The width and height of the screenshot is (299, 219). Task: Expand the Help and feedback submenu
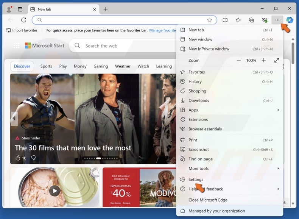[230, 189]
